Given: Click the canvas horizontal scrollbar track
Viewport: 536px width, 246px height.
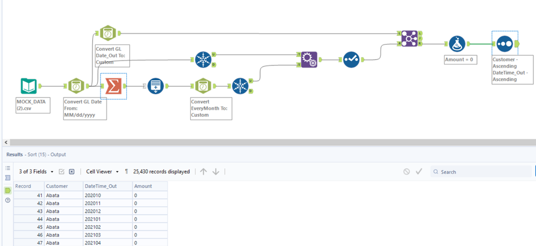Looking at the screenshot, I should point(272,142).
